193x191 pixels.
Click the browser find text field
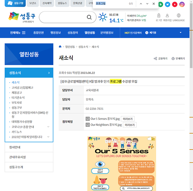click(110, 3)
